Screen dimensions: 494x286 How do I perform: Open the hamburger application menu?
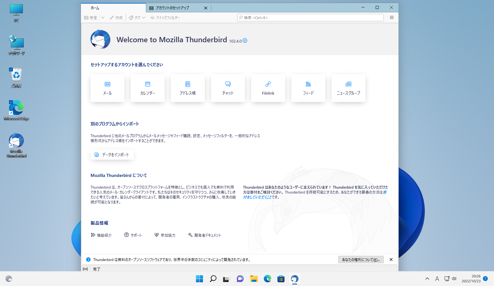[391, 18]
